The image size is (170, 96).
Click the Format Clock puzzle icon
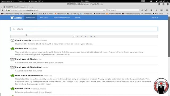click(12, 89)
